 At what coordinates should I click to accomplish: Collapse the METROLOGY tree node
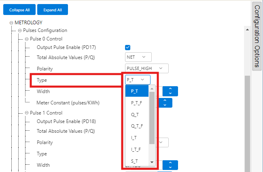[11, 23]
